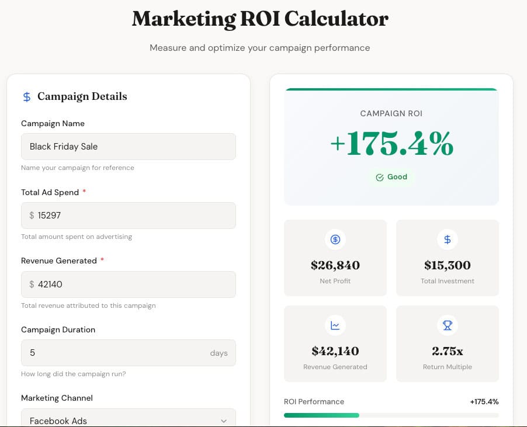Click the dollar sign icon above Total Investment
Screen dimensions: 527x427
[x=447, y=239]
